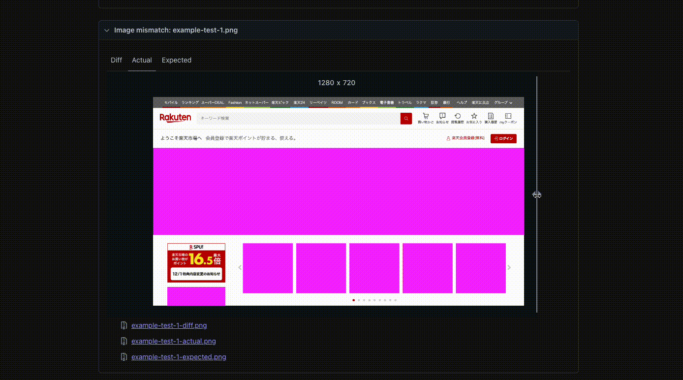Open the グループ dropdown in the top navbar
The height and width of the screenshot is (380, 683).
coord(502,102)
